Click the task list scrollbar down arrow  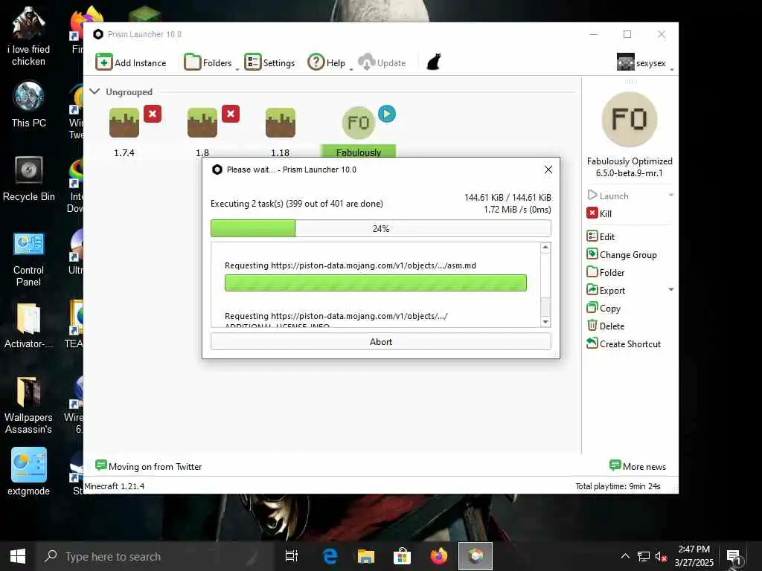tap(545, 322)
